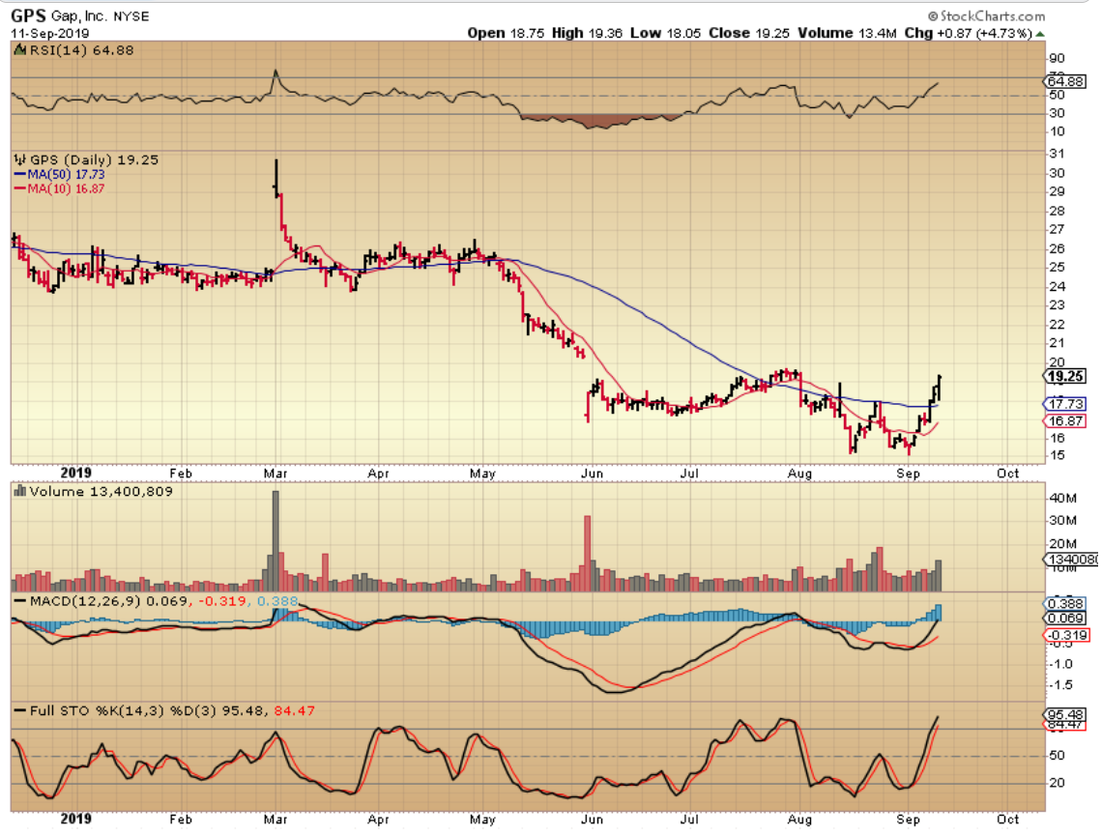Click the 0.388 MACD axis tag
The width and height of the screenshot is (1102, 836).
pyautogui.click(x=1064, y=603)
